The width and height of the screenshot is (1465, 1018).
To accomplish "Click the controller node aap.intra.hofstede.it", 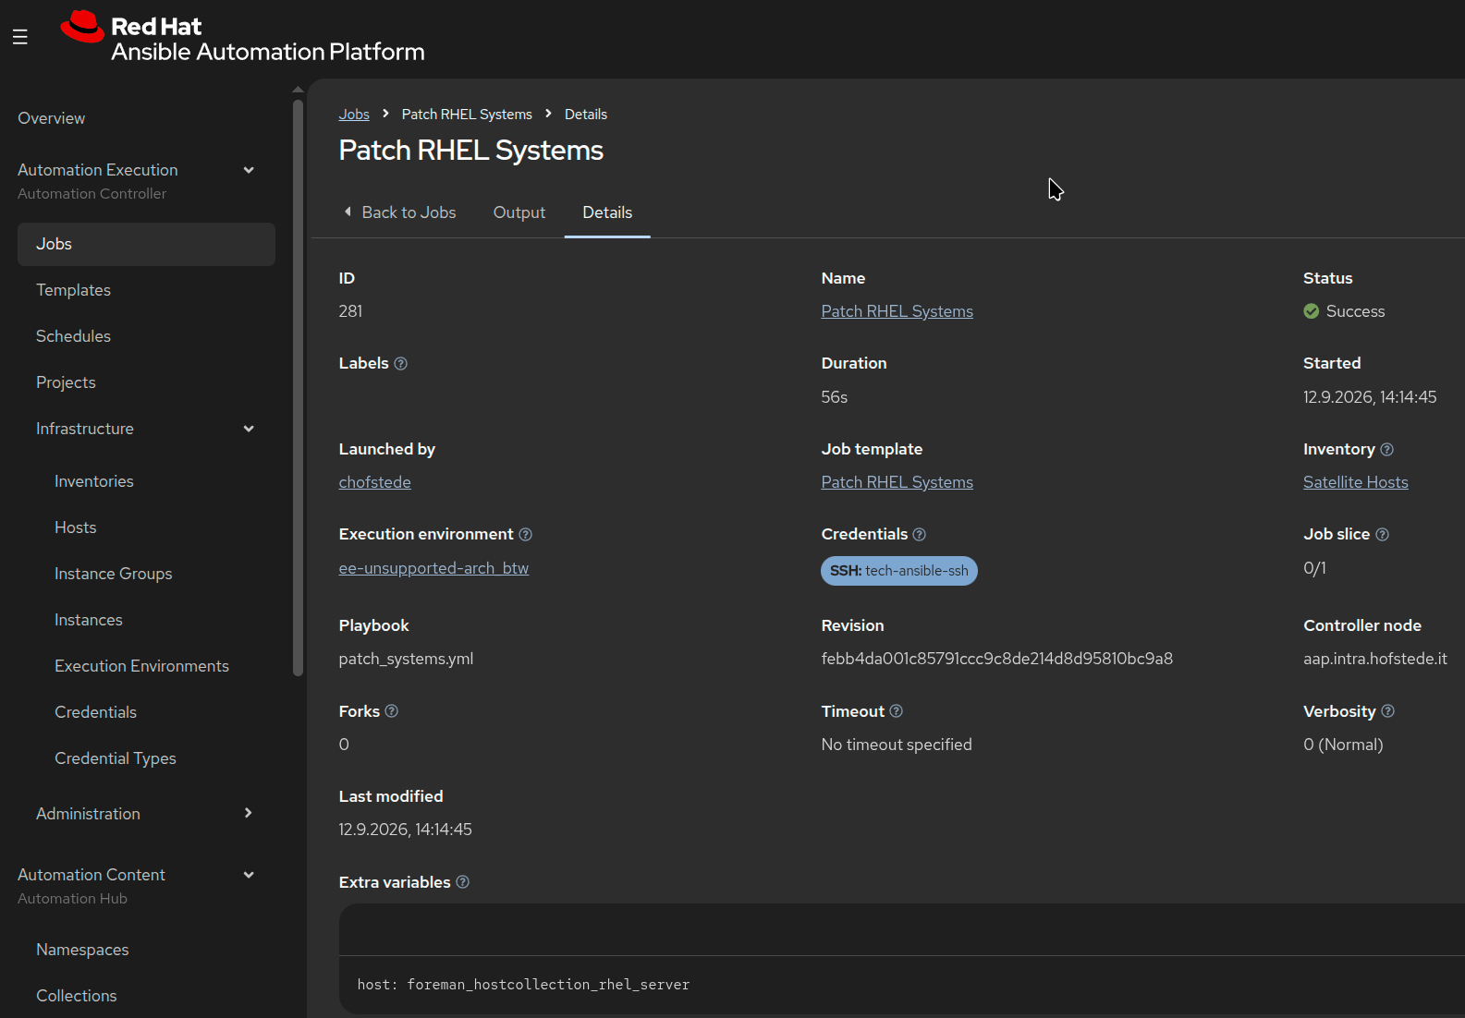I will (1374, 659).
